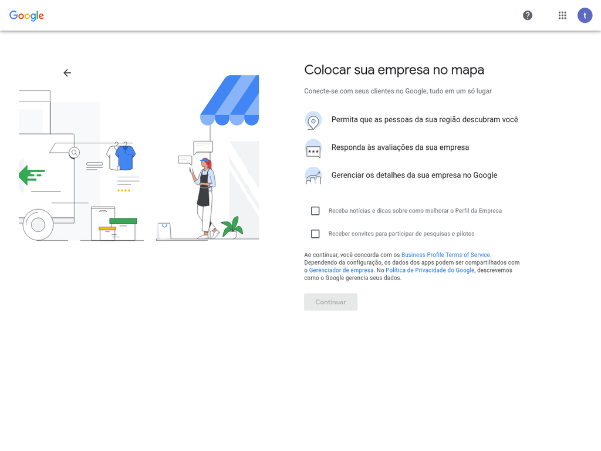
Task: Click the Google logo
Action: pos(26,16)
